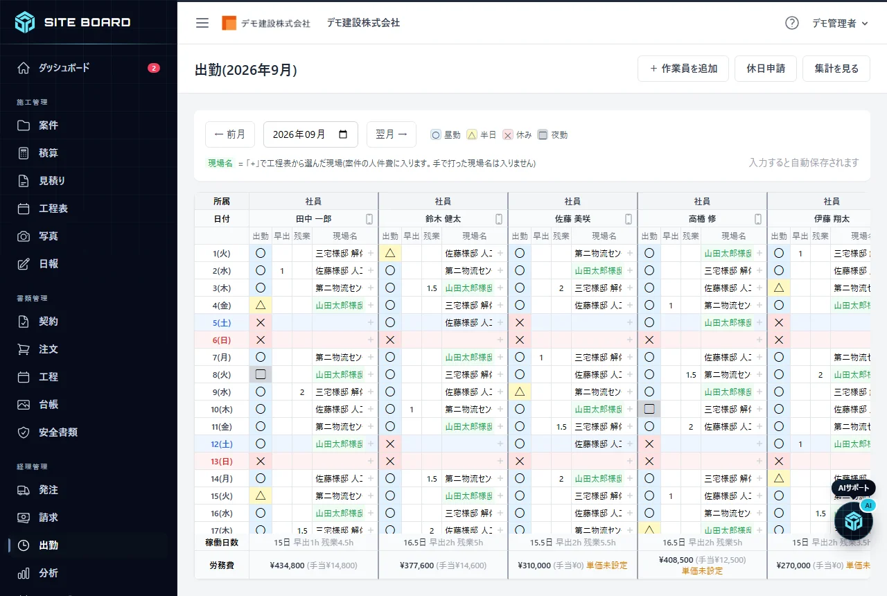
Task: Click phone icon next to 田中 一郎
Action: click(x=369, y=219)
